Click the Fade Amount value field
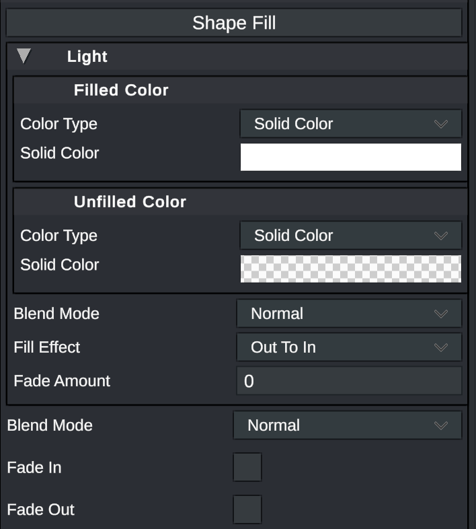476x529 pixels. [349, 381]
